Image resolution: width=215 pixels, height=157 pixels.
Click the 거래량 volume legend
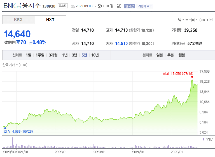[208, 139]
